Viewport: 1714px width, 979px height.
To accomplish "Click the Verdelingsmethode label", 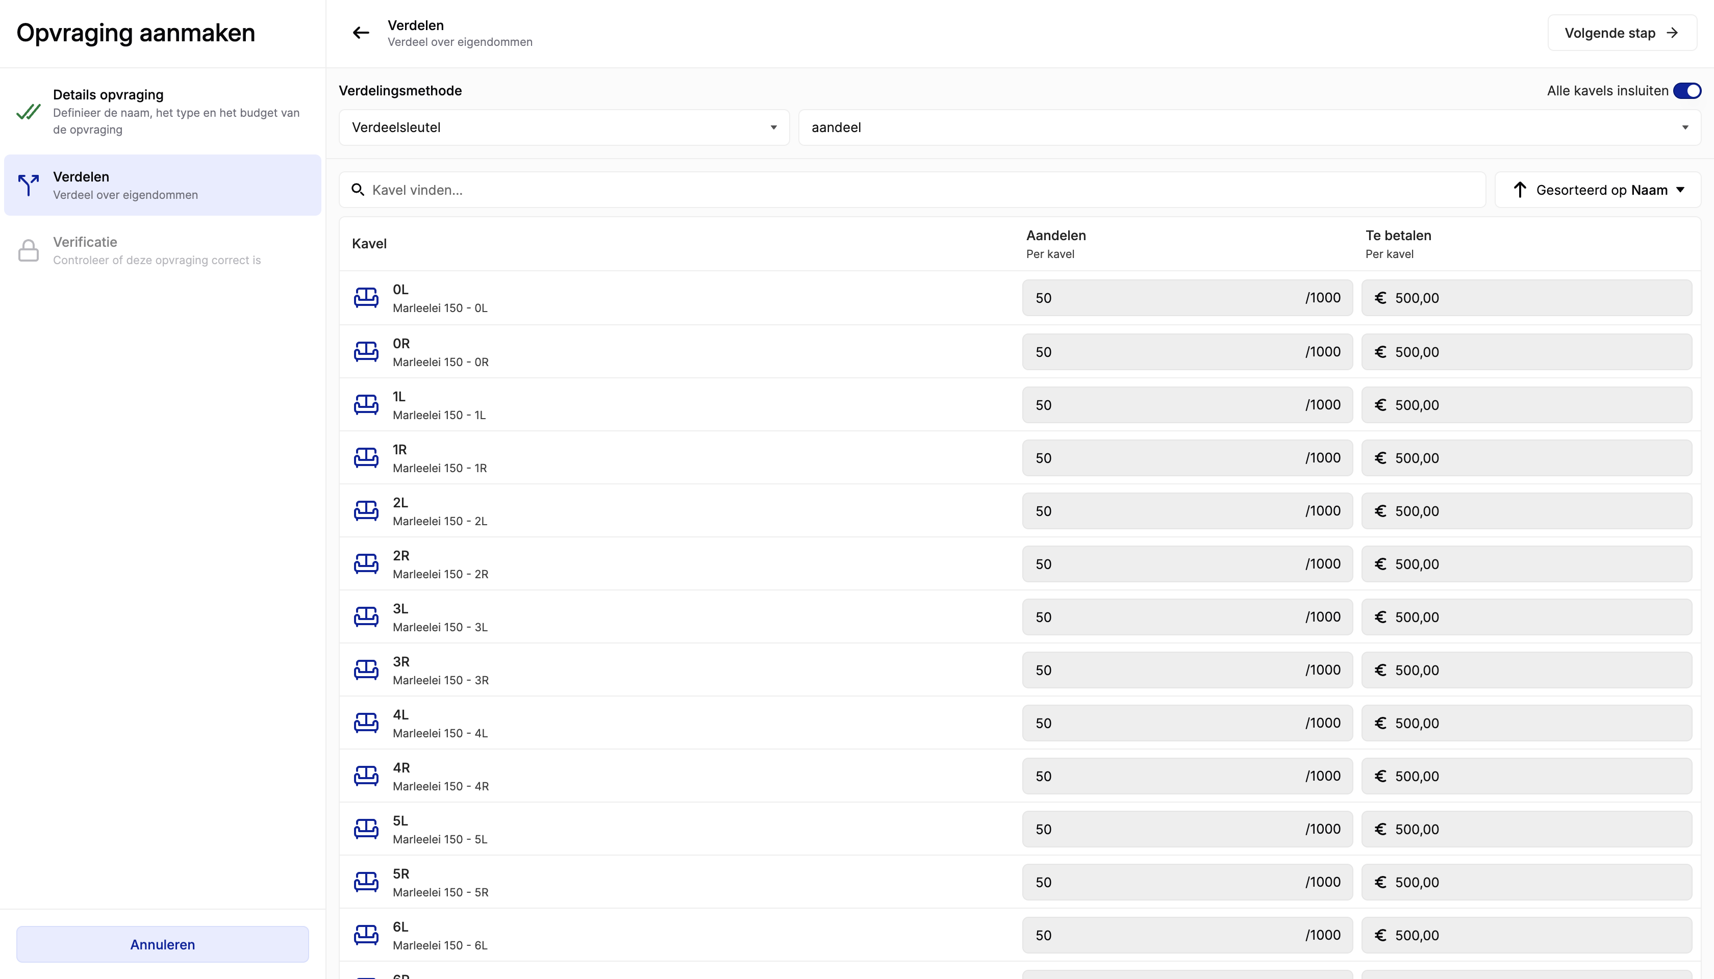I will pyautogui.click(x=400, y=91).
